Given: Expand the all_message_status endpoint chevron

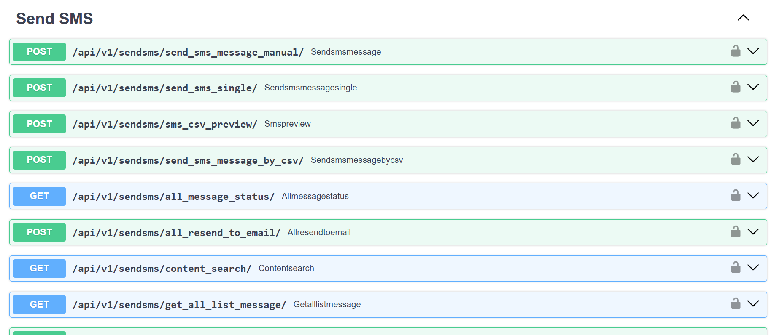Looking at the screenshot, I should [x=753, y=196].
